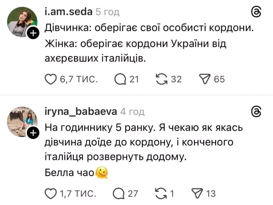Open i.am.seda profile via username

[68, 12]
